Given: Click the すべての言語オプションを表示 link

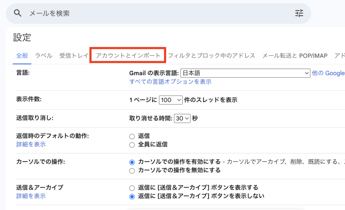Looking at the screenshot, I should [170, 81].
